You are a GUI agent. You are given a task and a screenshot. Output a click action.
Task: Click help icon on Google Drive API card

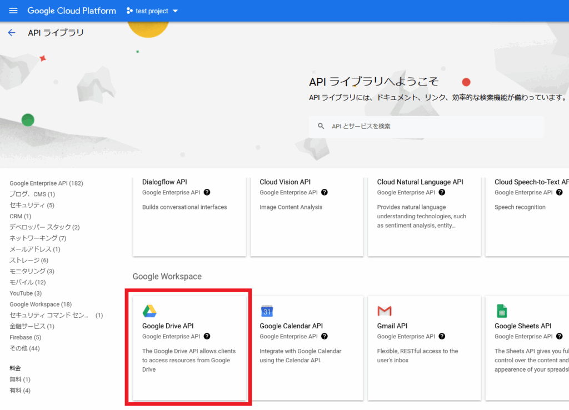coord(207,336)
